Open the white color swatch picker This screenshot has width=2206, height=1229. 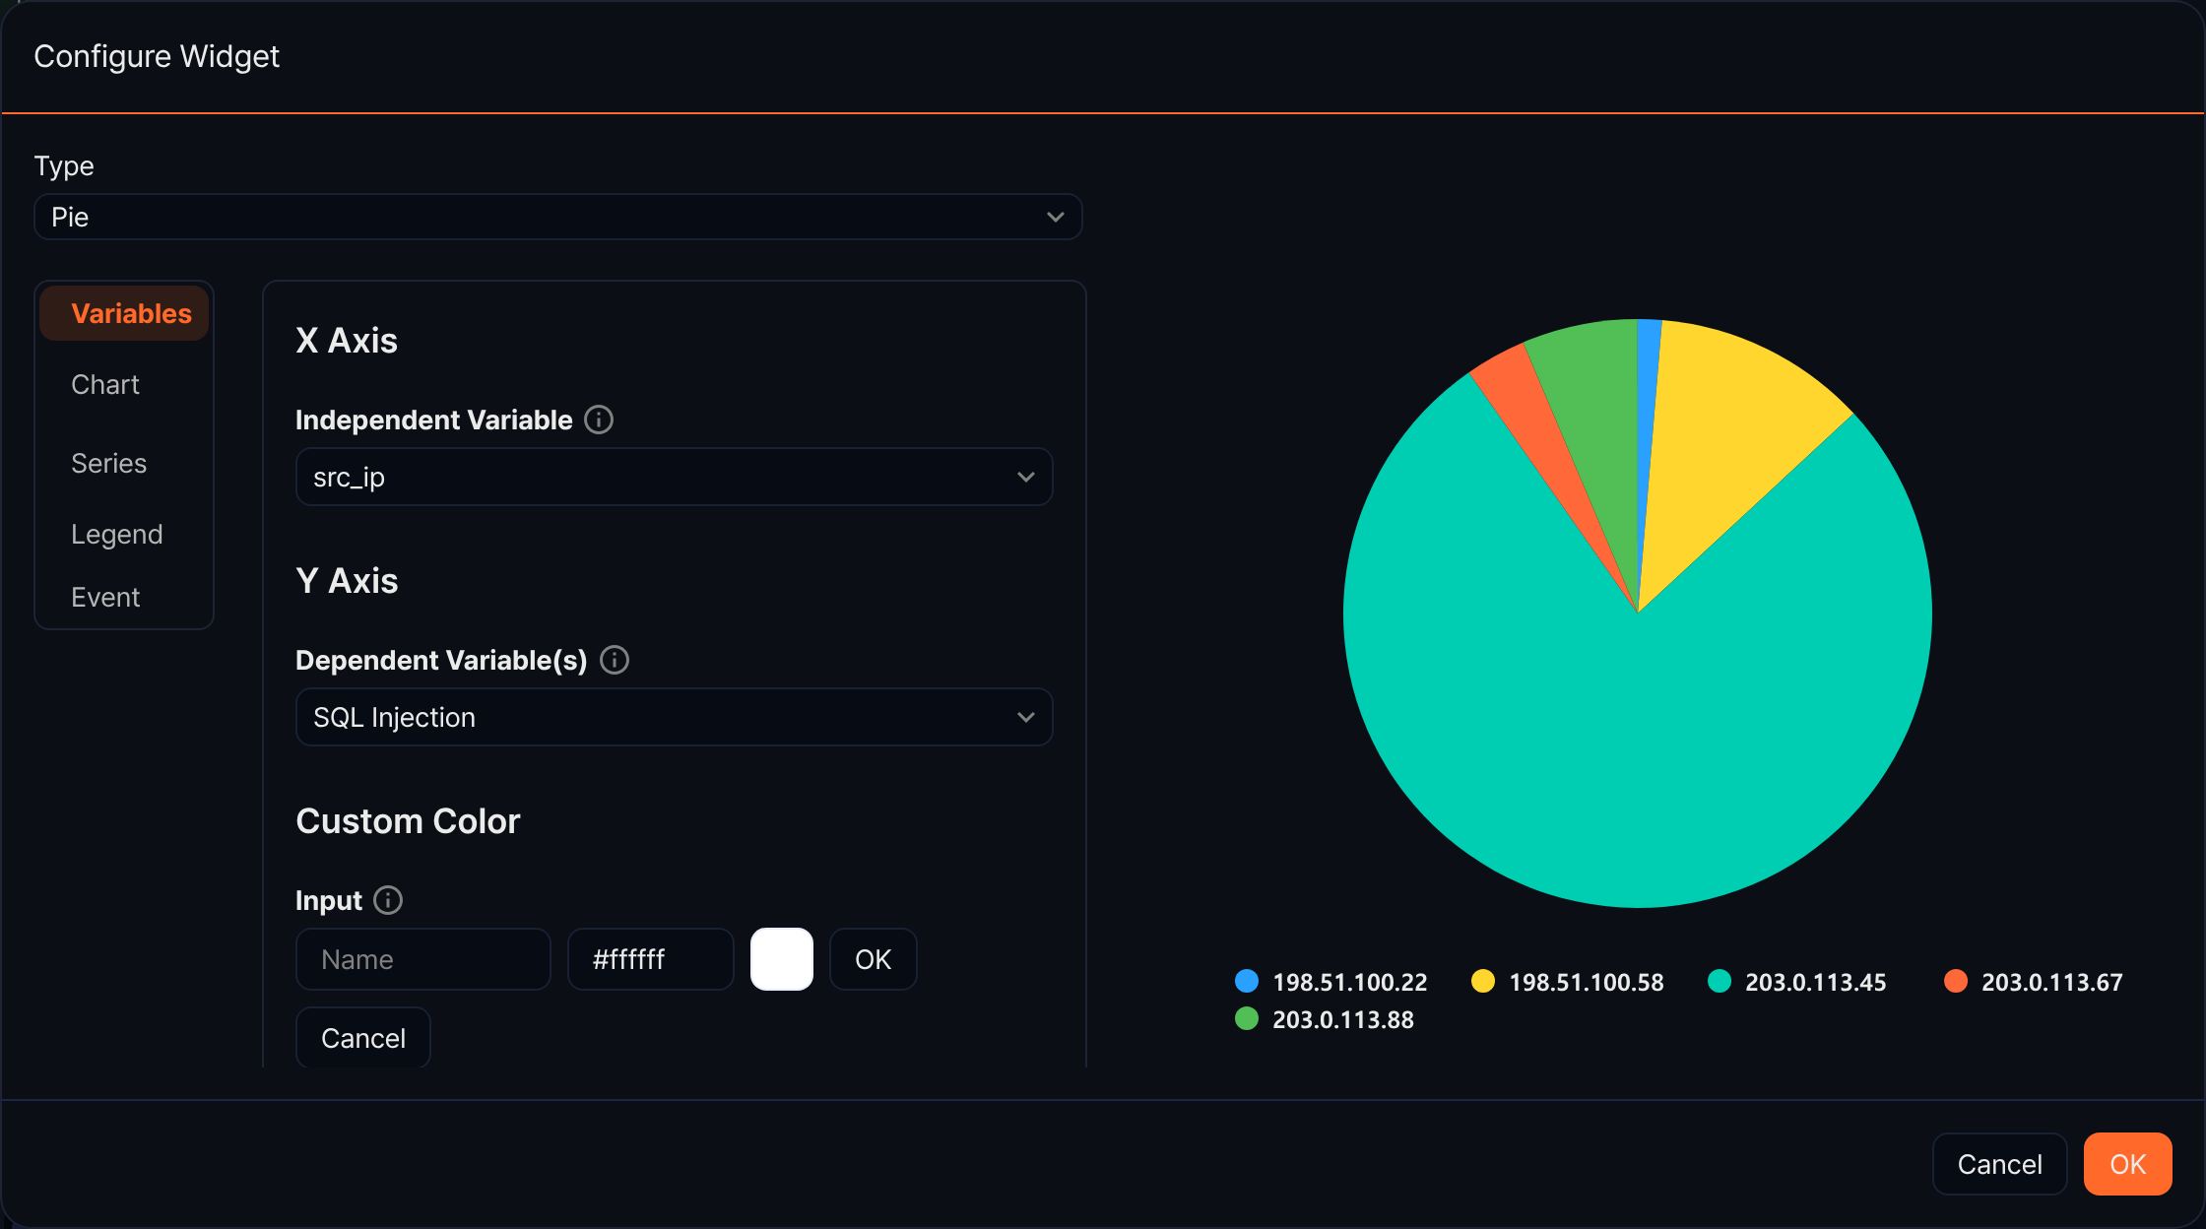pos(782,959)
